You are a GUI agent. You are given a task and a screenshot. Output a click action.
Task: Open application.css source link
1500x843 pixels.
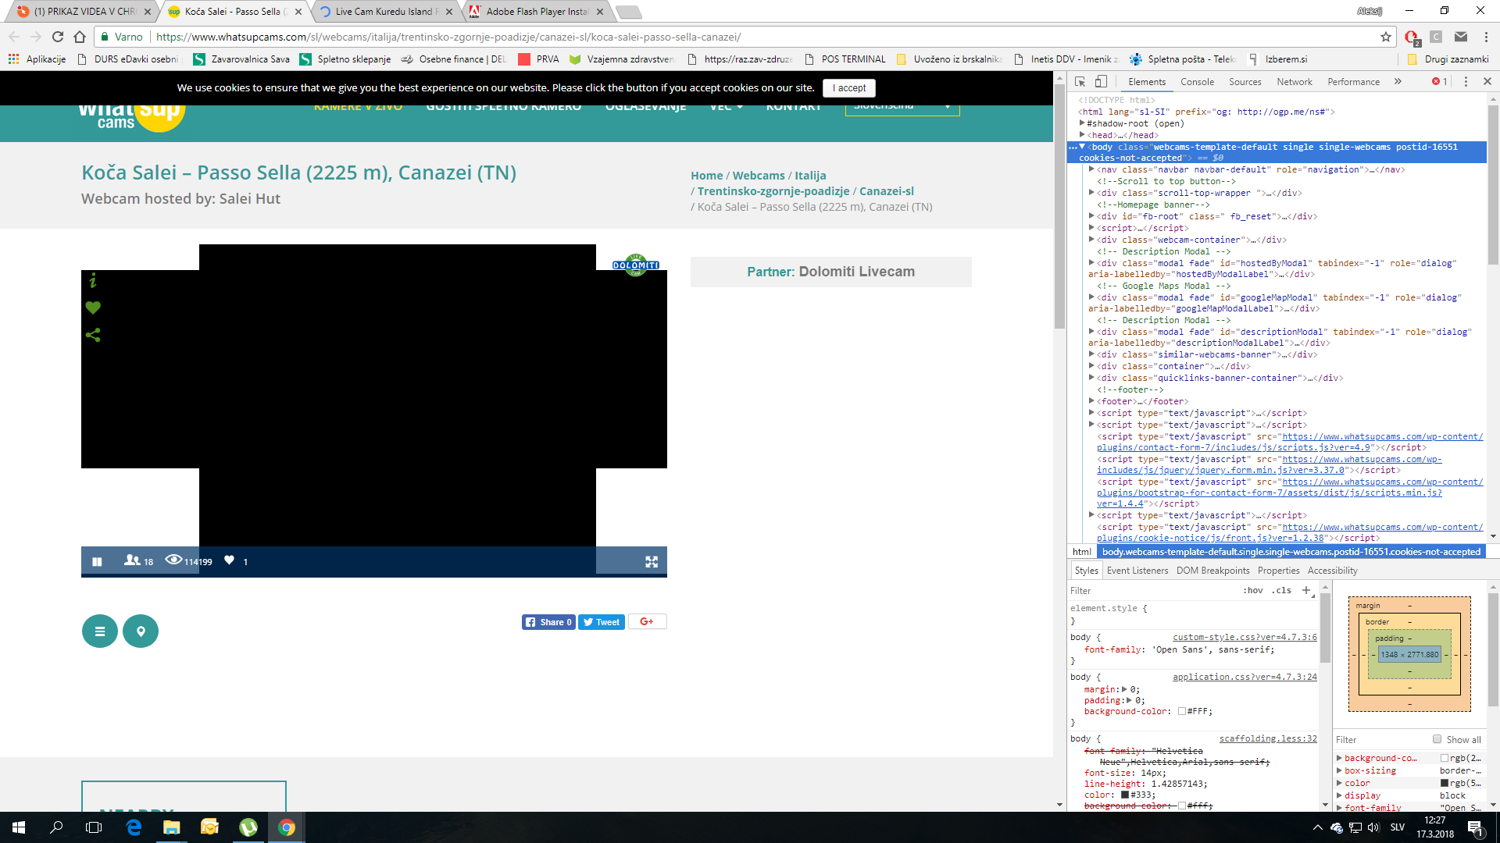pos(1245,678)
